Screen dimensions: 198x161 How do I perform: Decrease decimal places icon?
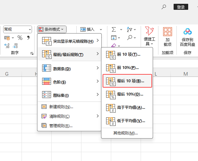pyautogui.click(x=15, y=46)
